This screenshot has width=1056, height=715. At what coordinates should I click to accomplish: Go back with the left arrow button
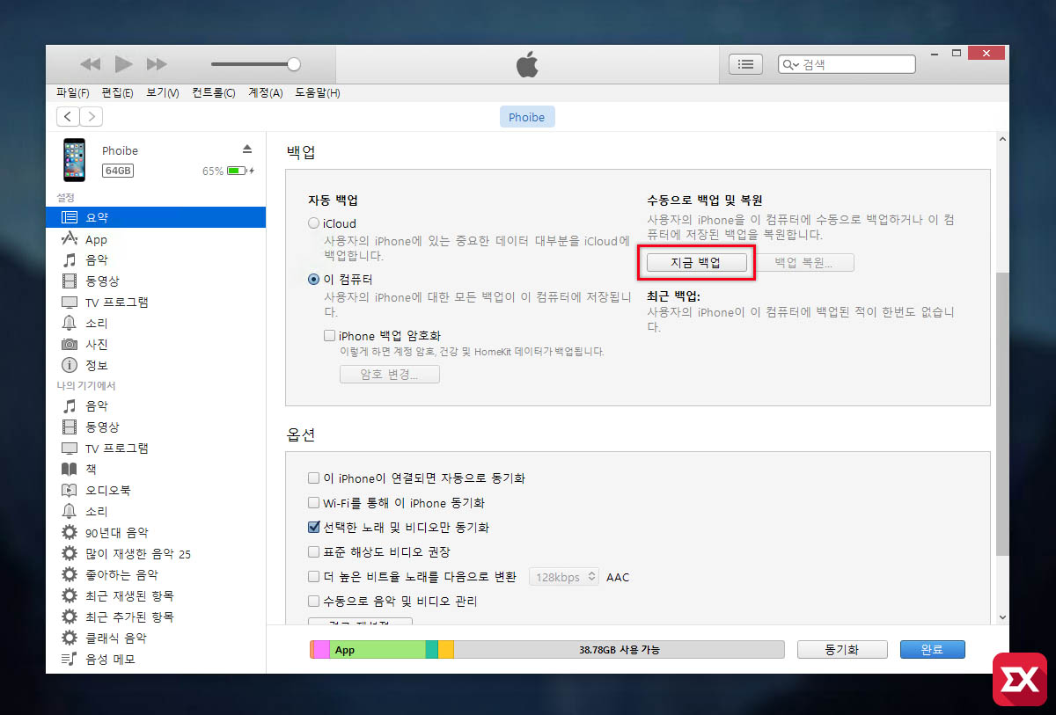click(68, 117)
